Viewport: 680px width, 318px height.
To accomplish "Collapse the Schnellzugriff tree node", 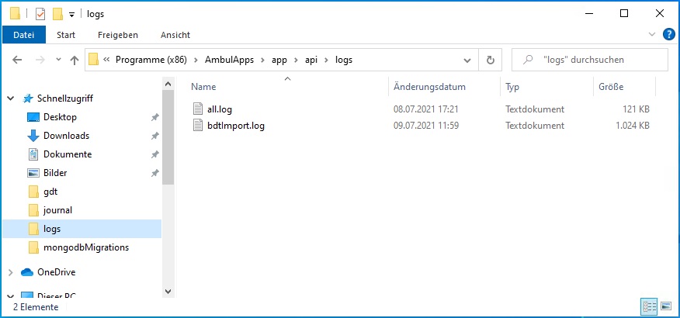I will tap(12, 99).
